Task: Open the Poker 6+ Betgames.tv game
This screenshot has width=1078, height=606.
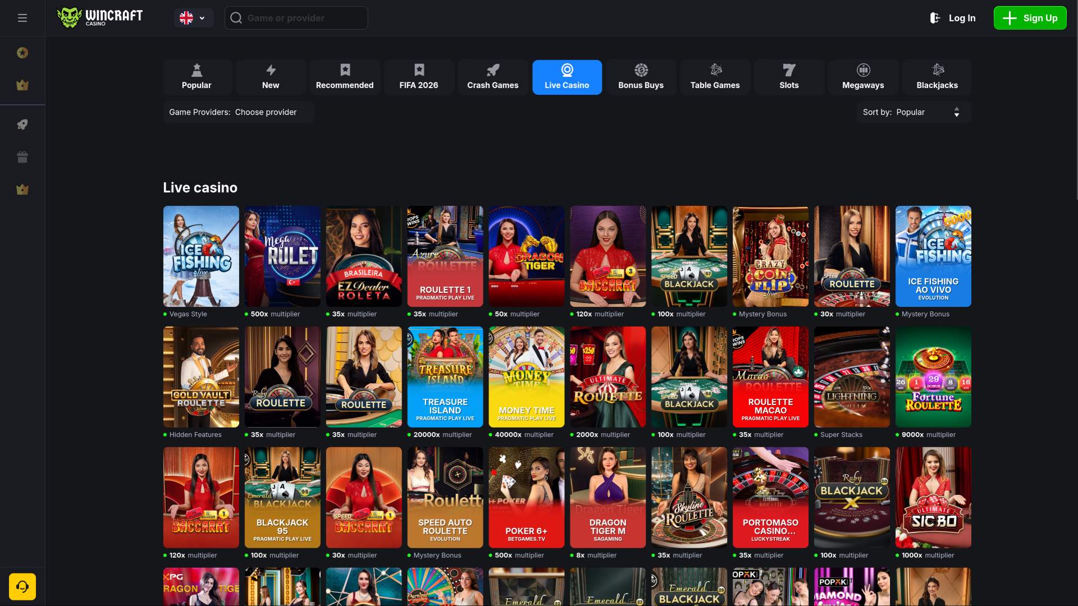Action: point(527,498)
